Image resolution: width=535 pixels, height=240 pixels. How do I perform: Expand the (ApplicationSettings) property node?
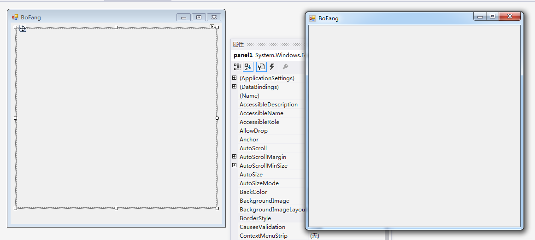pos(235,78)
